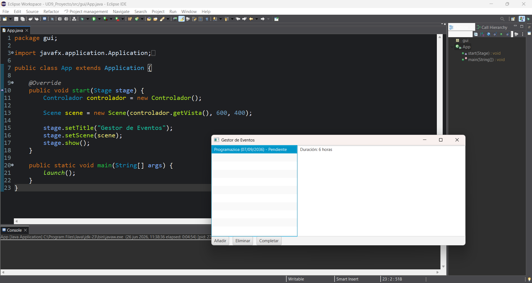The height and width of the screenshot is (283, 532).
Task: Toggle Hide Local Types in Outline
Action: 508,34
